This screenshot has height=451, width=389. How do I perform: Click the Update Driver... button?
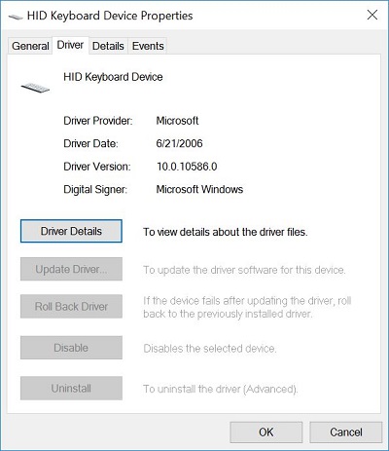pos(71,269)
